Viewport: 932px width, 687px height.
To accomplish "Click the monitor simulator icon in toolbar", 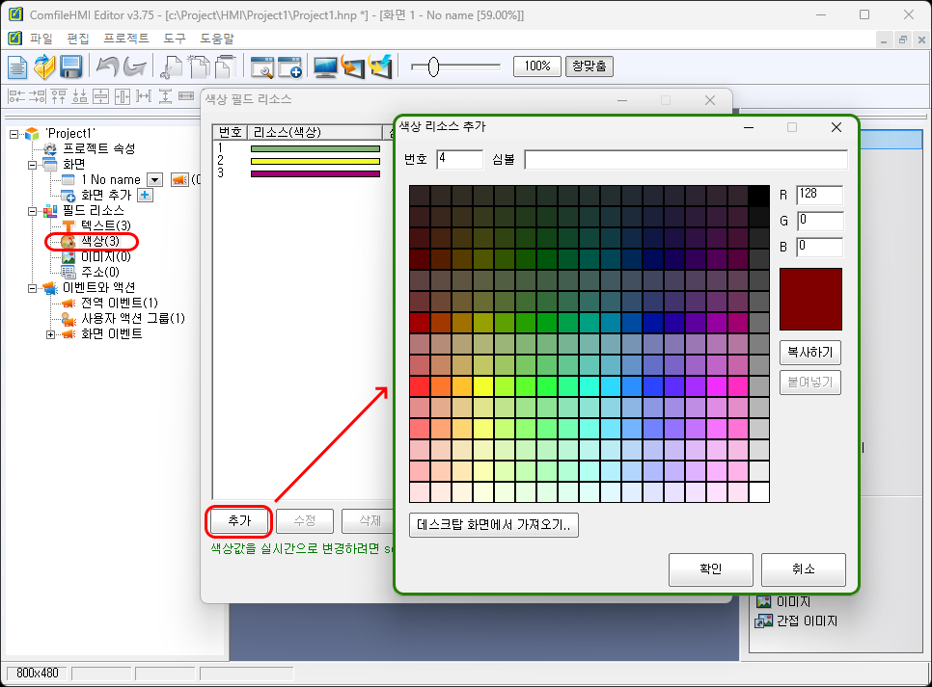I will point(326,66).
